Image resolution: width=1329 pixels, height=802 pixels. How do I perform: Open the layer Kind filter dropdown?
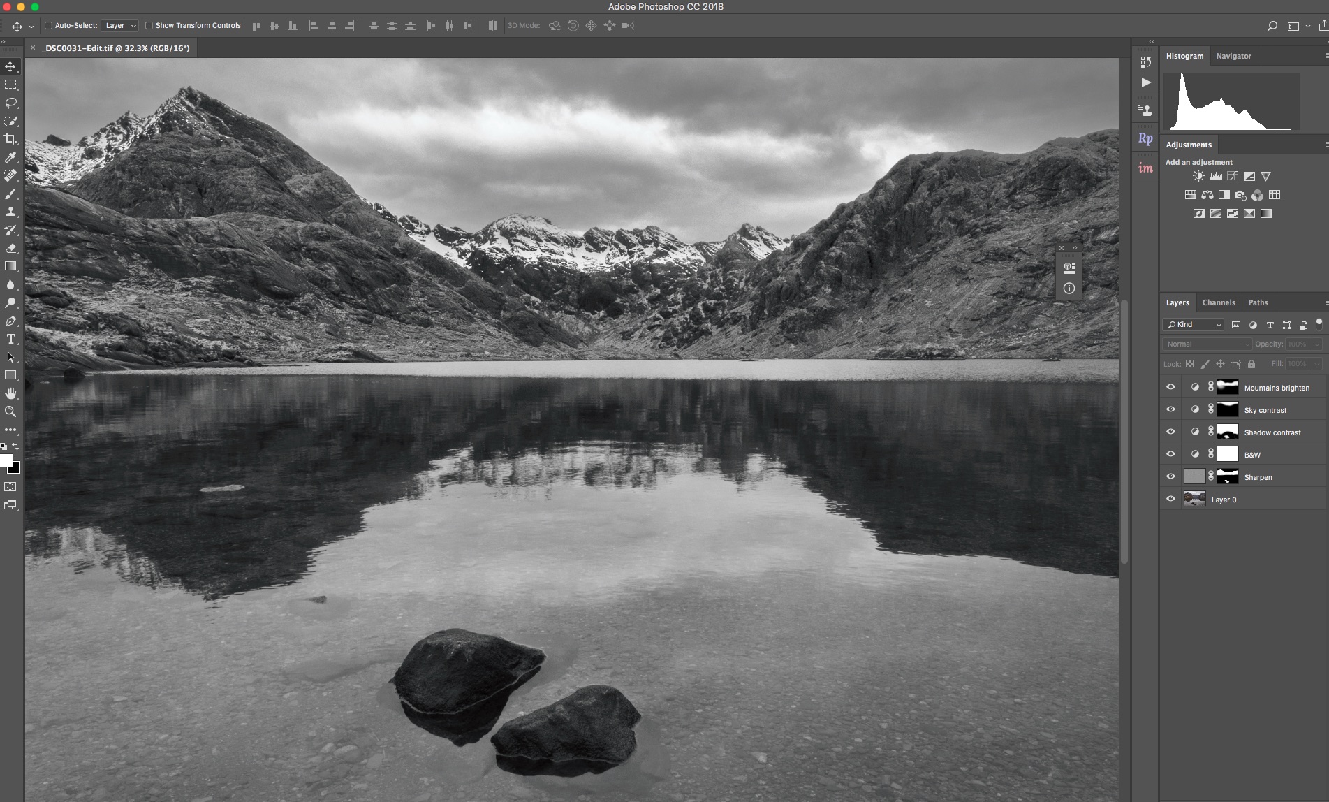1194,325
